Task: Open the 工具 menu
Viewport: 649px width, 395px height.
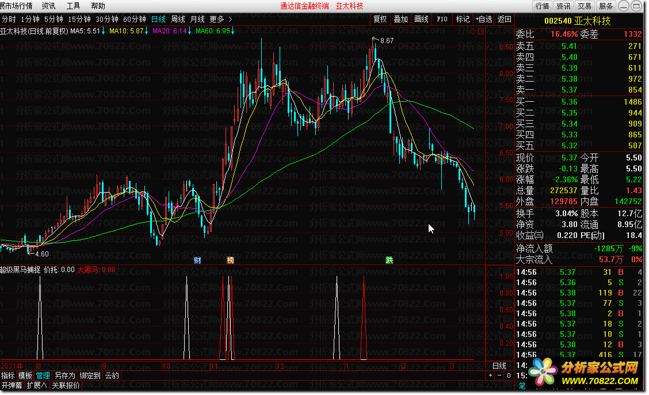Action: click(x=73, y=6)
